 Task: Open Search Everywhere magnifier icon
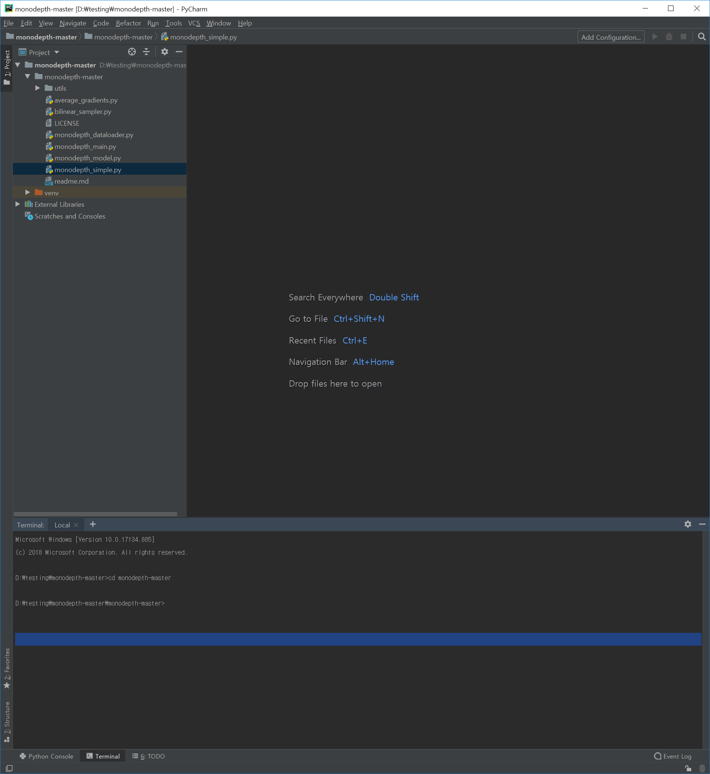[x=702, y=37]
